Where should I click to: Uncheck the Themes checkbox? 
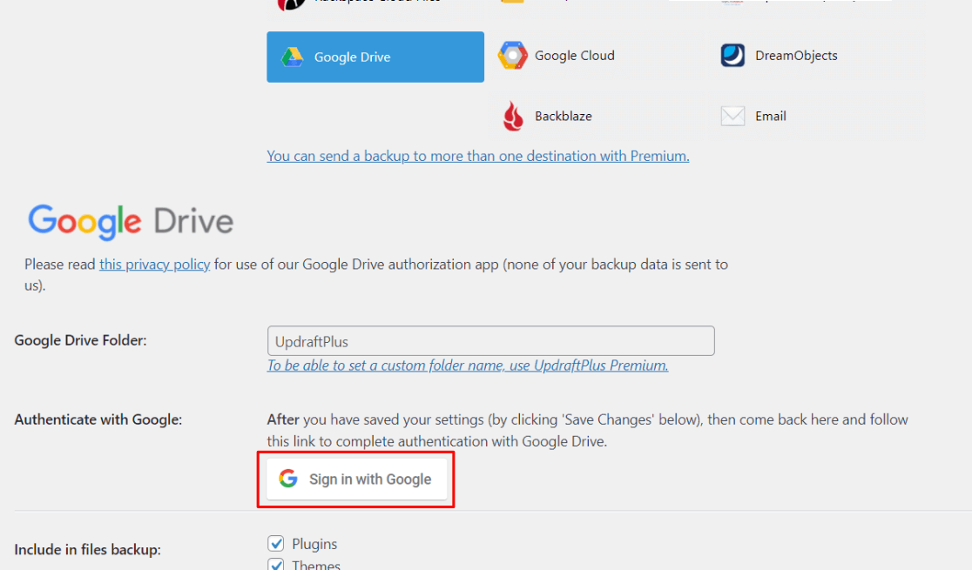(x=276, y=565)
